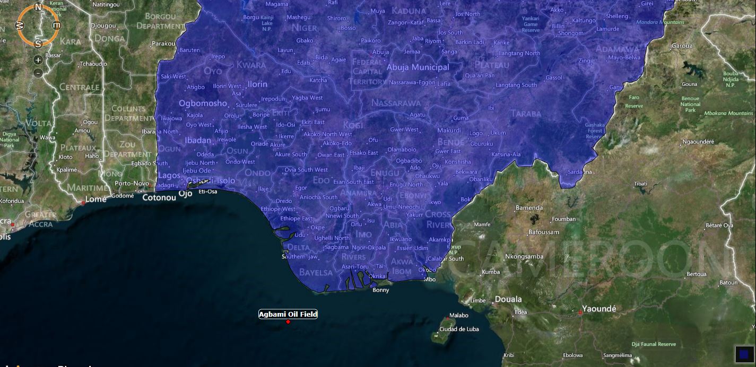Click the S button on the compass
This screenshot has width=756, height=367.
38,43
